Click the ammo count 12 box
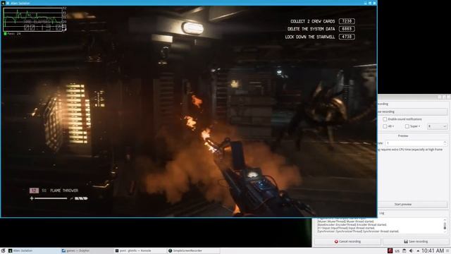Screen dimensions: 451x254 coord(34,190)
